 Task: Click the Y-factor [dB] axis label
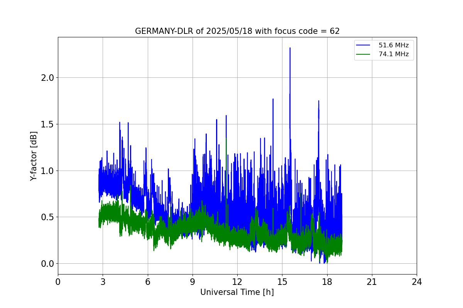tap(34, 156)
